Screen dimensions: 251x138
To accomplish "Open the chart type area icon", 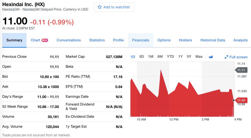I will pyautogui.click(x=211, y=57).
